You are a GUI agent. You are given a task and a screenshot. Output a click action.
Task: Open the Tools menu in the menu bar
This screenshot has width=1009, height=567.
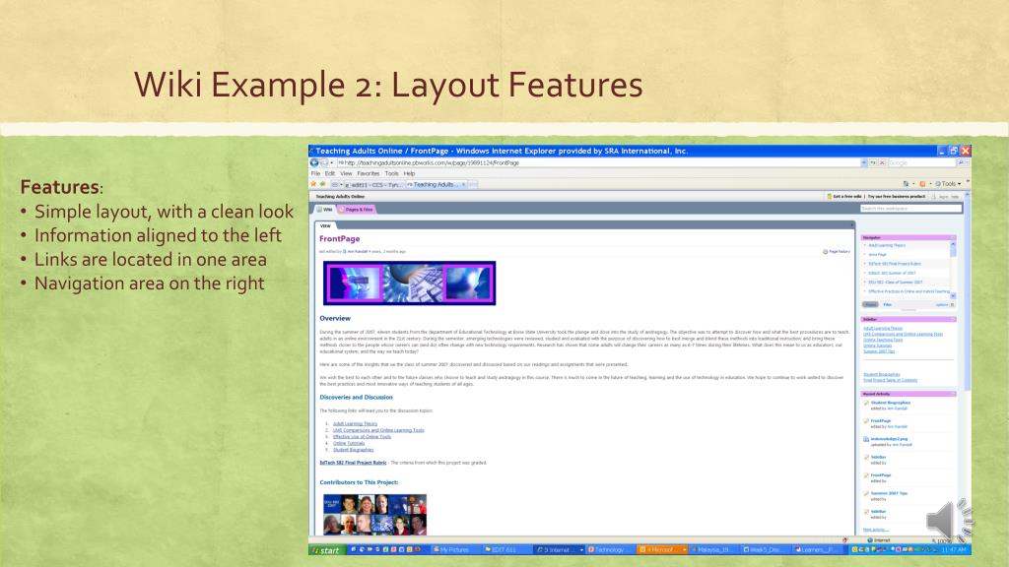click(x=391, y=173)
